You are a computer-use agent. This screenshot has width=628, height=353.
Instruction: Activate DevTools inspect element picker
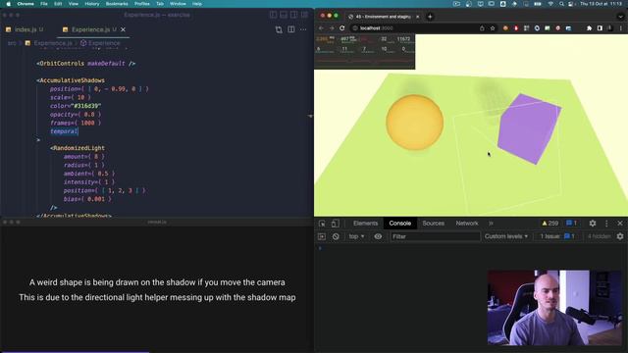tap(322, 224)
